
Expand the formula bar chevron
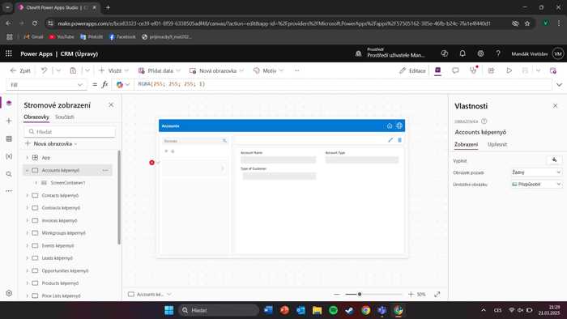(x=559, y=84)
